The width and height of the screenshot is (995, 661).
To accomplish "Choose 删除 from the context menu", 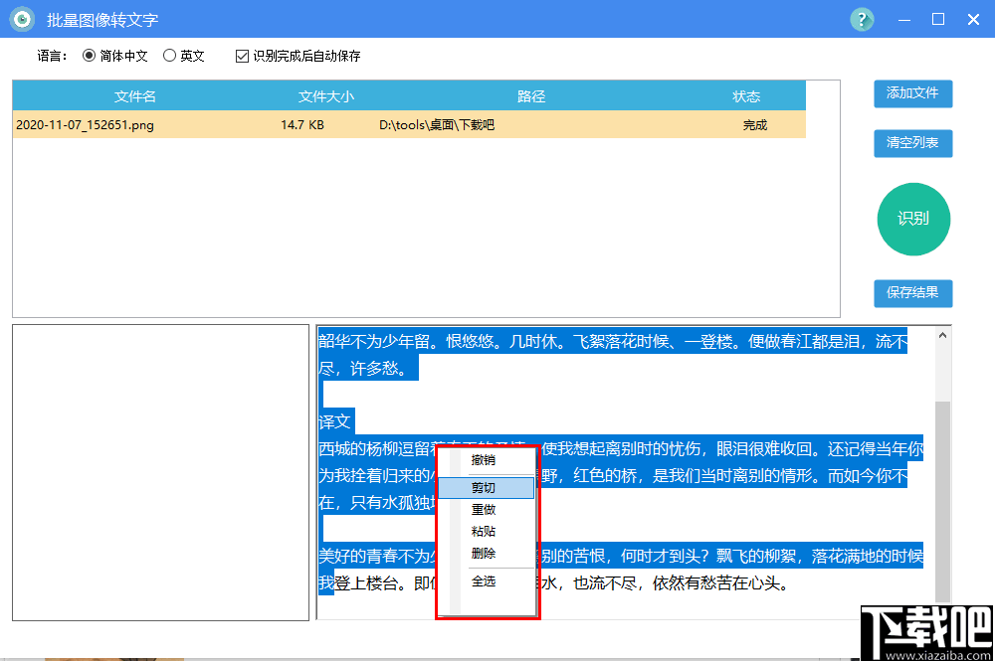I will tap(485, 555).
